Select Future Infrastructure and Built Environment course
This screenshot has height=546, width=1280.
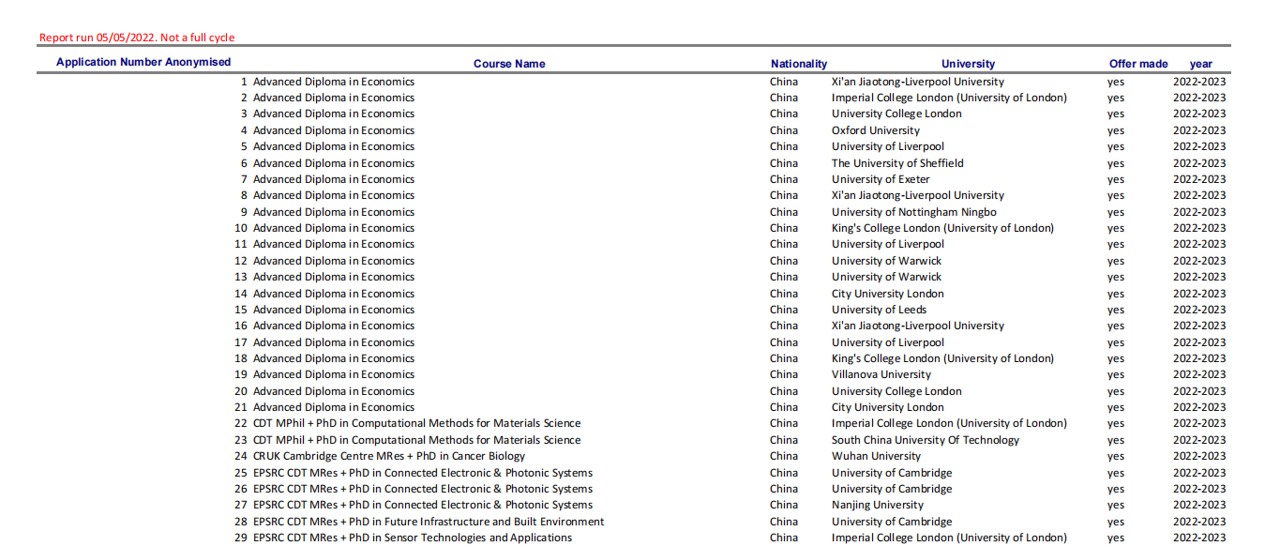click(429, 522)
